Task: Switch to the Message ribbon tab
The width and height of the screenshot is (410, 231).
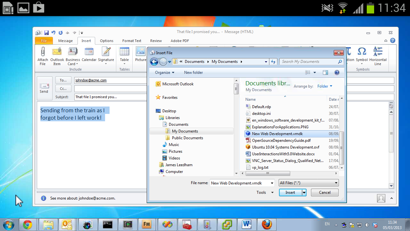Action: [x=65, y=41]
